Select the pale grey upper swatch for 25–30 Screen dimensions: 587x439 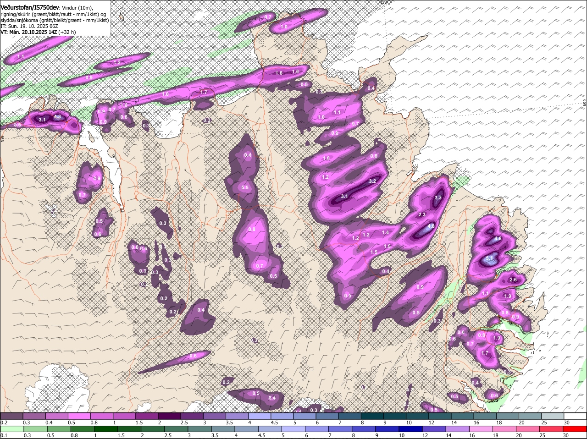[553, 416]
